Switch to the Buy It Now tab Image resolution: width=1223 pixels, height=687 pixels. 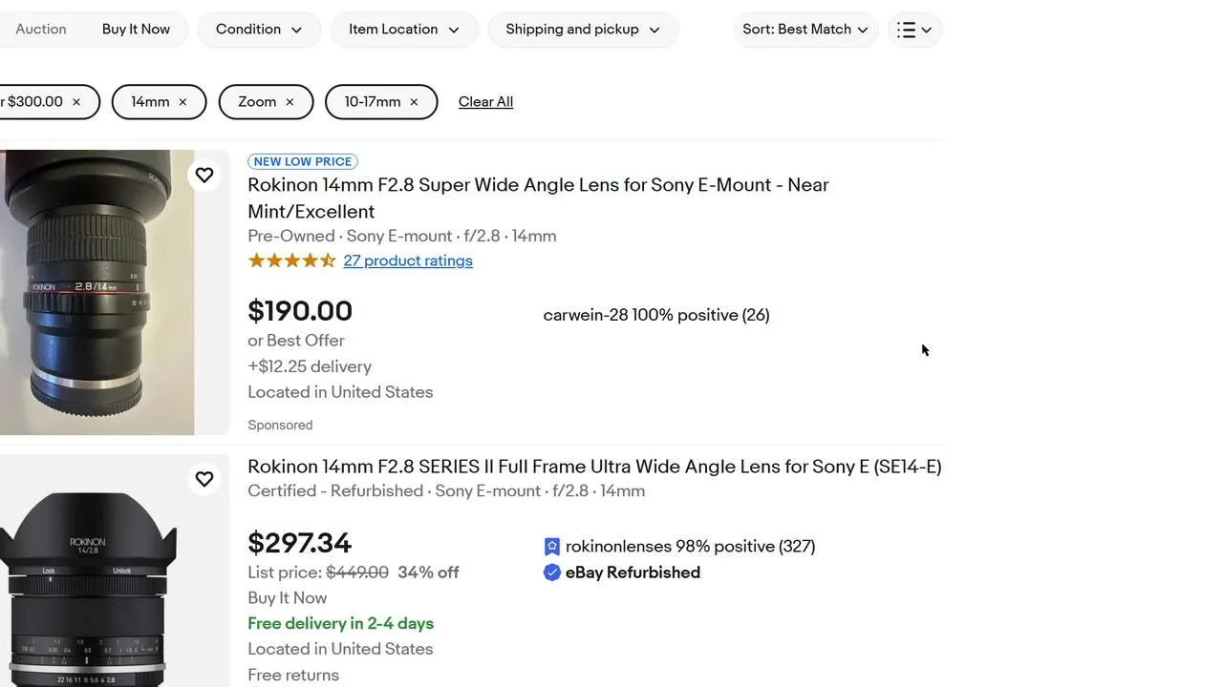[136, 30]
